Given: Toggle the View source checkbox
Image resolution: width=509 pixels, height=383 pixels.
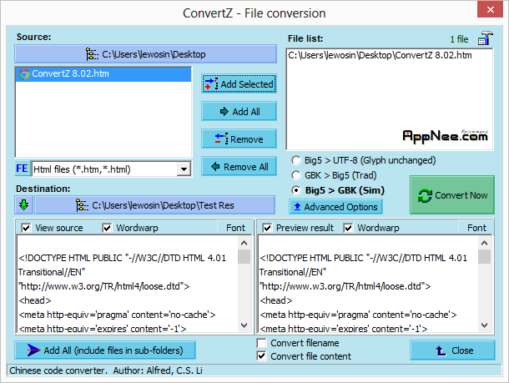Looking at the screenshot, I should coord(26,228).
